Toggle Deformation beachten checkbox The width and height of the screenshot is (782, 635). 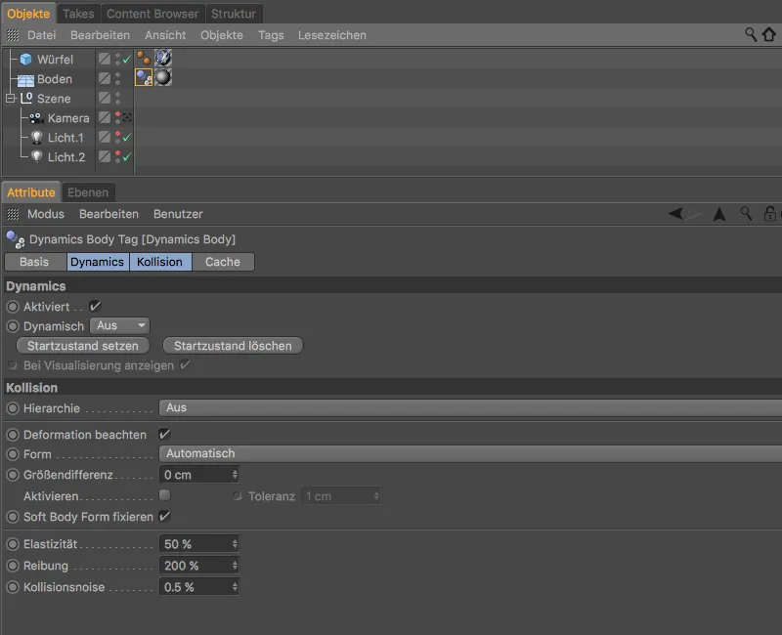point(164,434)
